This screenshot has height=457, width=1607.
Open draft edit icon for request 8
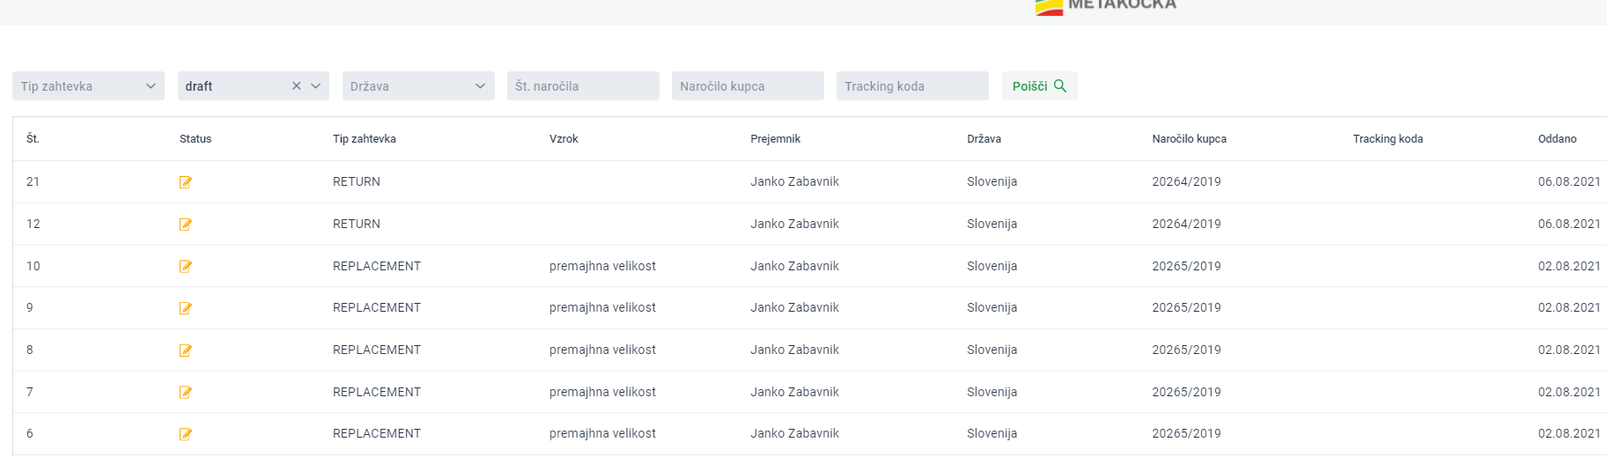[x=186, y=350]
